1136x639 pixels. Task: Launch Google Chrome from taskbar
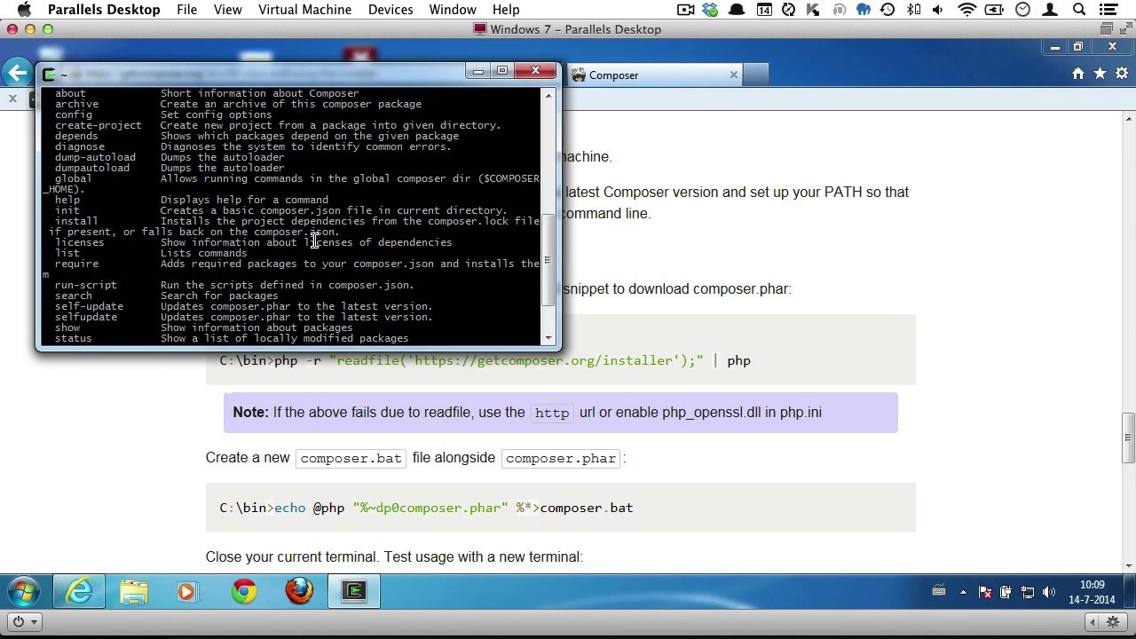[x=244, y=592]
